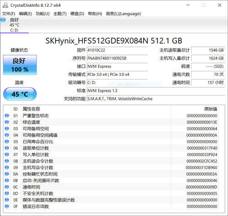The height and width of the screenshot is (216, 228).
Task: Select the blue disk status orb for C: D:
Action: (3, 20)
